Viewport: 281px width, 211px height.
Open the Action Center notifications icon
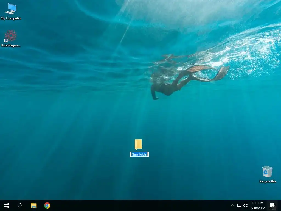pyautogui.click(x=272, y=206)
